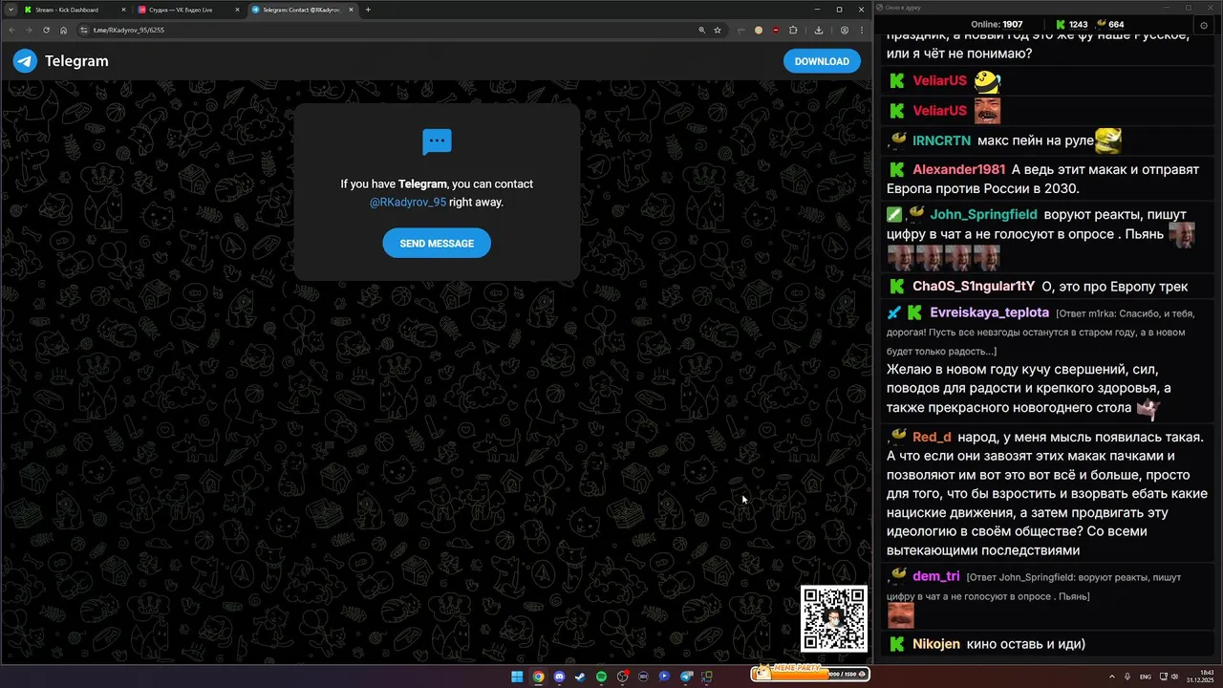Open the Chrome three-dot menu
Viewport: 1223px width, 688px height.
(862, 30)
